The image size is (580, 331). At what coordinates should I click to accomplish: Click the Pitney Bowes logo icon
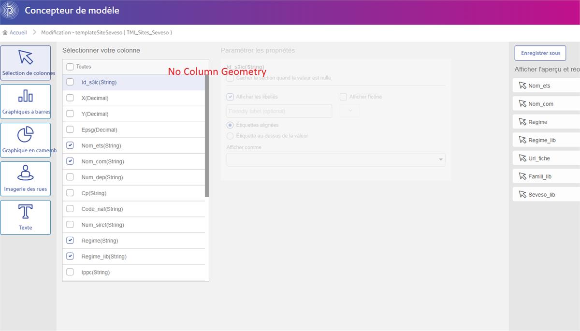[10, 11]
